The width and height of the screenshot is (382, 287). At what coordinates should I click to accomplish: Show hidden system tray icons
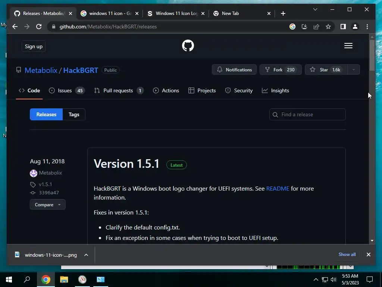coord(316,280)
